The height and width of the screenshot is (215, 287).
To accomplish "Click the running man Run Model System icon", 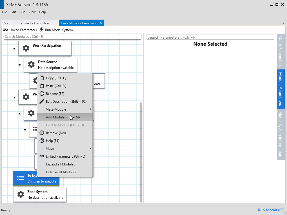I will pos(41,30).
